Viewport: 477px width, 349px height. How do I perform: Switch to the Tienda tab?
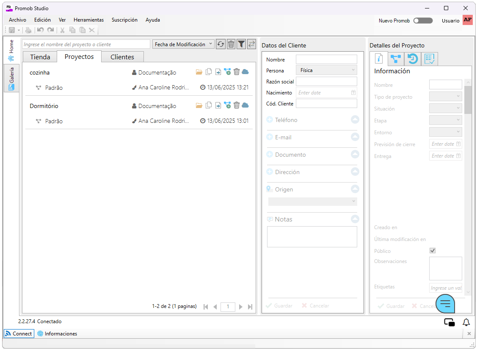pyautogui.click(x=40, y=57)
